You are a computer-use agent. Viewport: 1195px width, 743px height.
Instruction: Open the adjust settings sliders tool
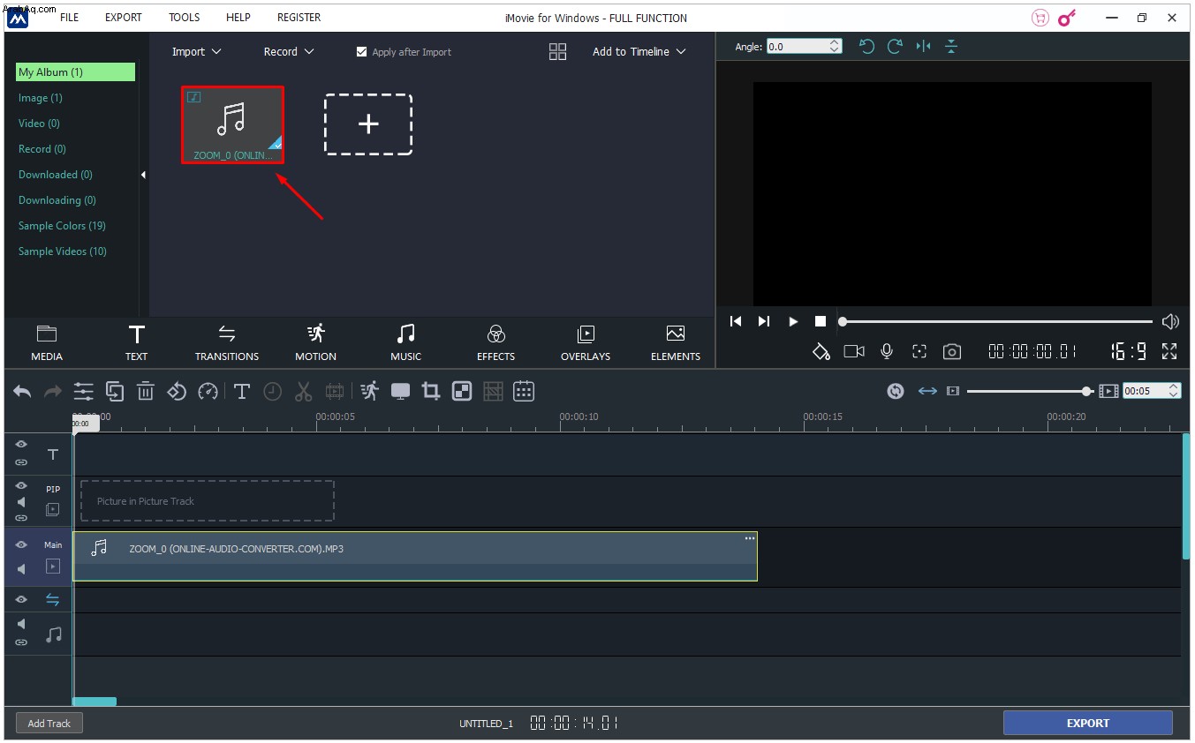pyautogui.click(x=83, y=391)
